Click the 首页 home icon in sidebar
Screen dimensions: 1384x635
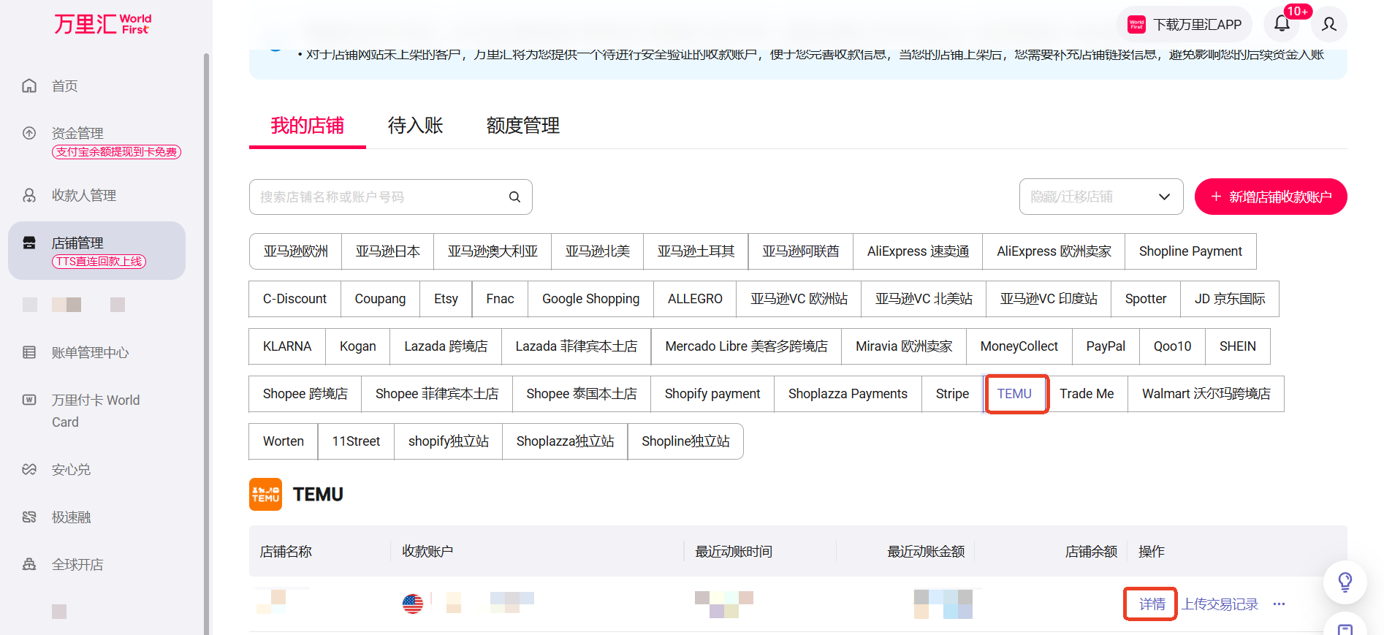coord(29,86)
